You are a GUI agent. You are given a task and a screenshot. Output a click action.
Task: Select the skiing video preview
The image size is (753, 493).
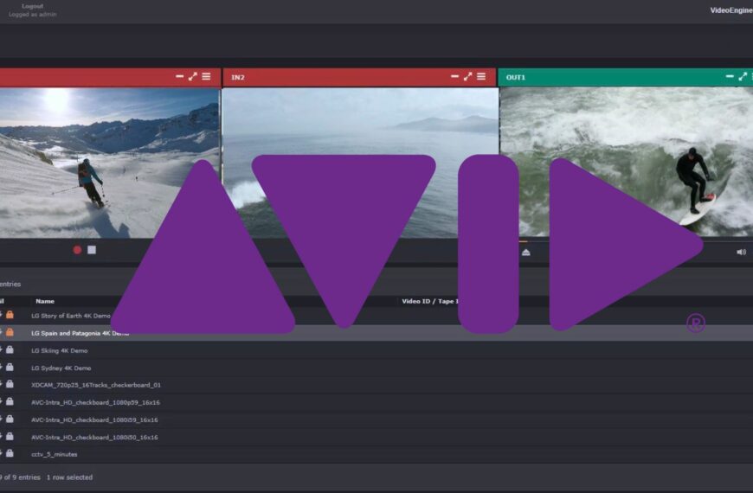[110, 163]
